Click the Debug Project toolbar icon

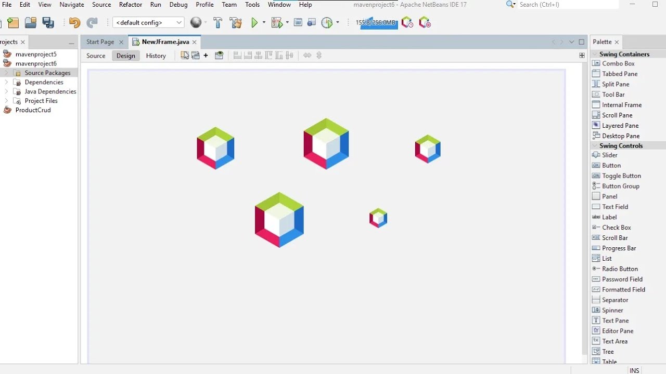click(277, 23)
